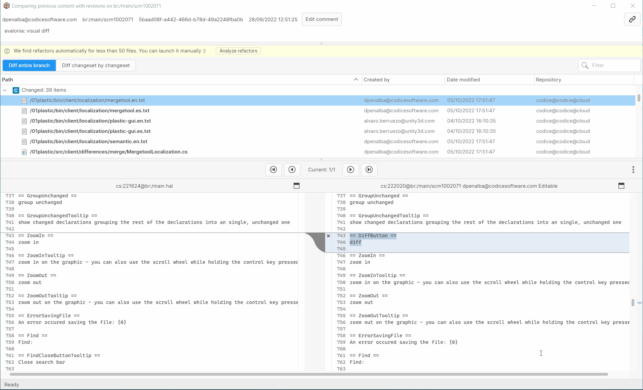
Task: Click the window layout icon on right pane header
Action: pos(621,186)
